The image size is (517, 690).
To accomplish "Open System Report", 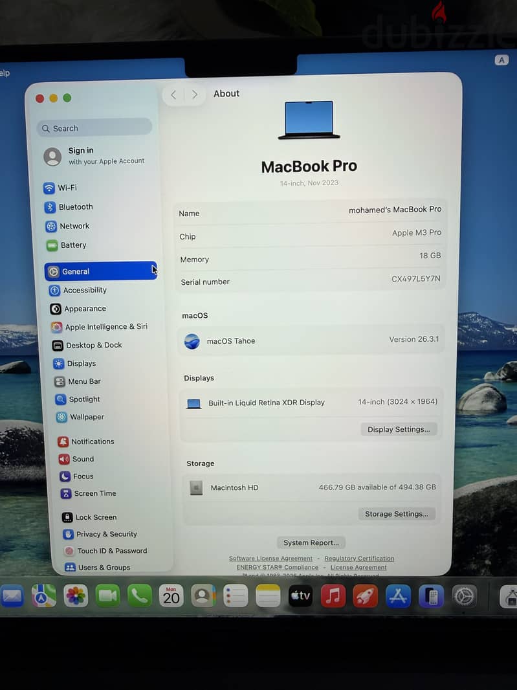I will [311, 542].
